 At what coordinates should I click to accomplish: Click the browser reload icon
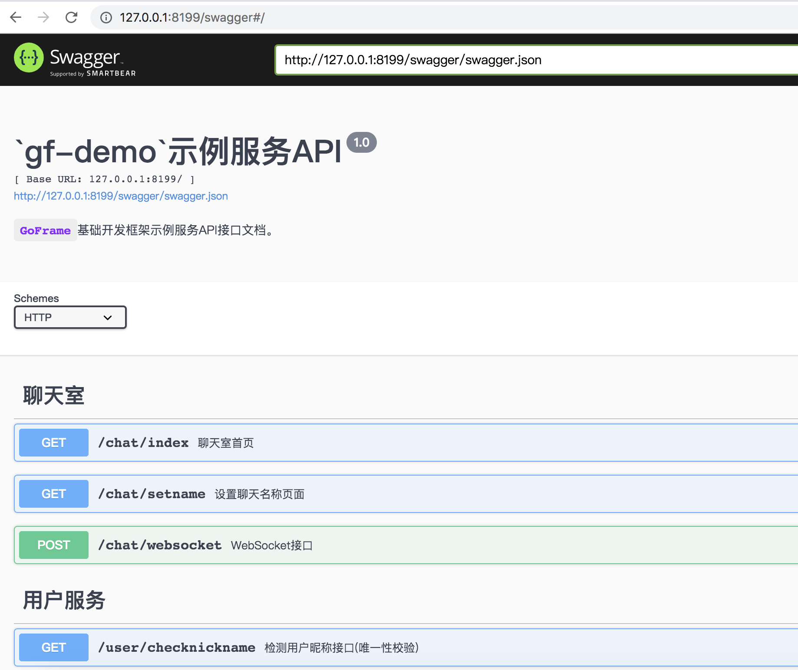coord(72,17)
